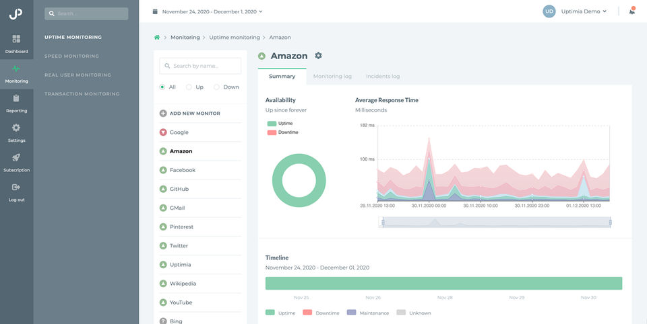
Task: Click right handle of chart range slider
Action: pos(611,222)
